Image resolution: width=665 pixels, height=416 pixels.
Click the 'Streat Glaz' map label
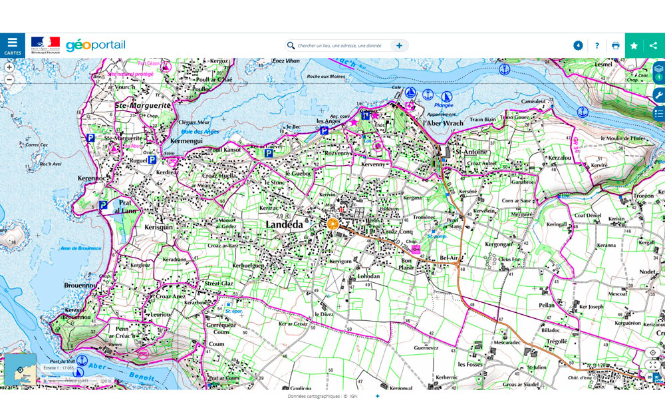point(219,283)
